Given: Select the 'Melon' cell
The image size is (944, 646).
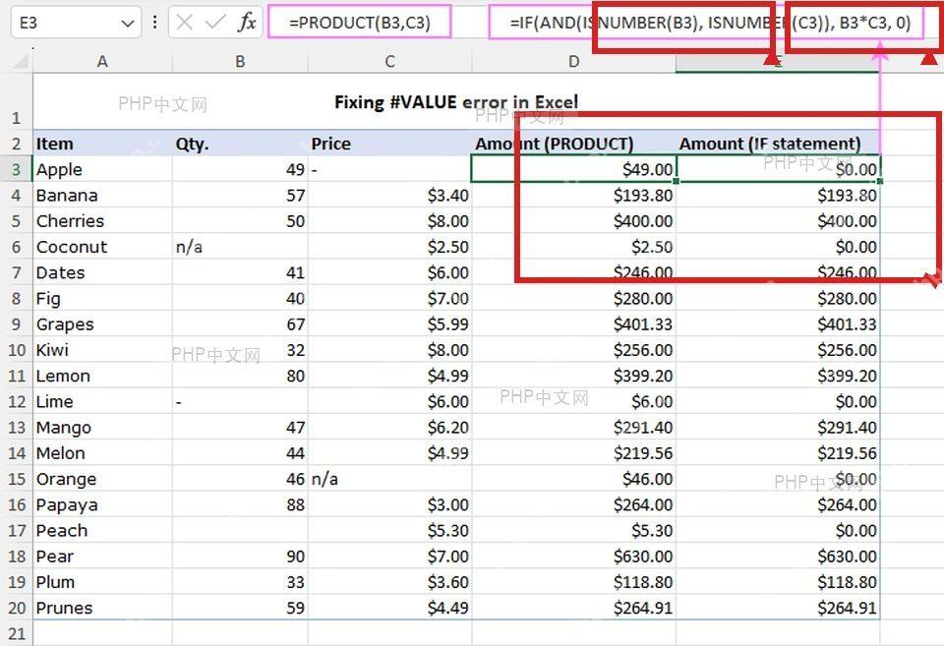Looking at the screenshot, I should tap(102, 452).
